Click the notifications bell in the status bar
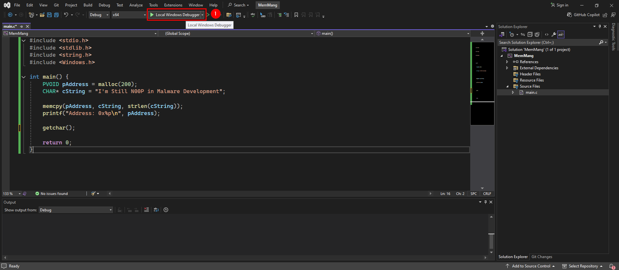Screen dimensions: 619x270 pos(612,266)
